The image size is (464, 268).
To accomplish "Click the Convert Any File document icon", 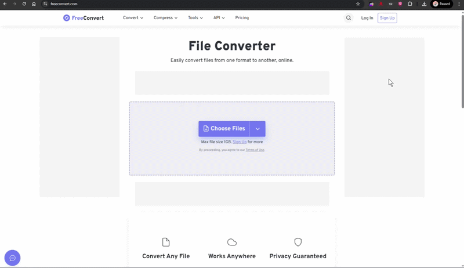I will [166, 242].
